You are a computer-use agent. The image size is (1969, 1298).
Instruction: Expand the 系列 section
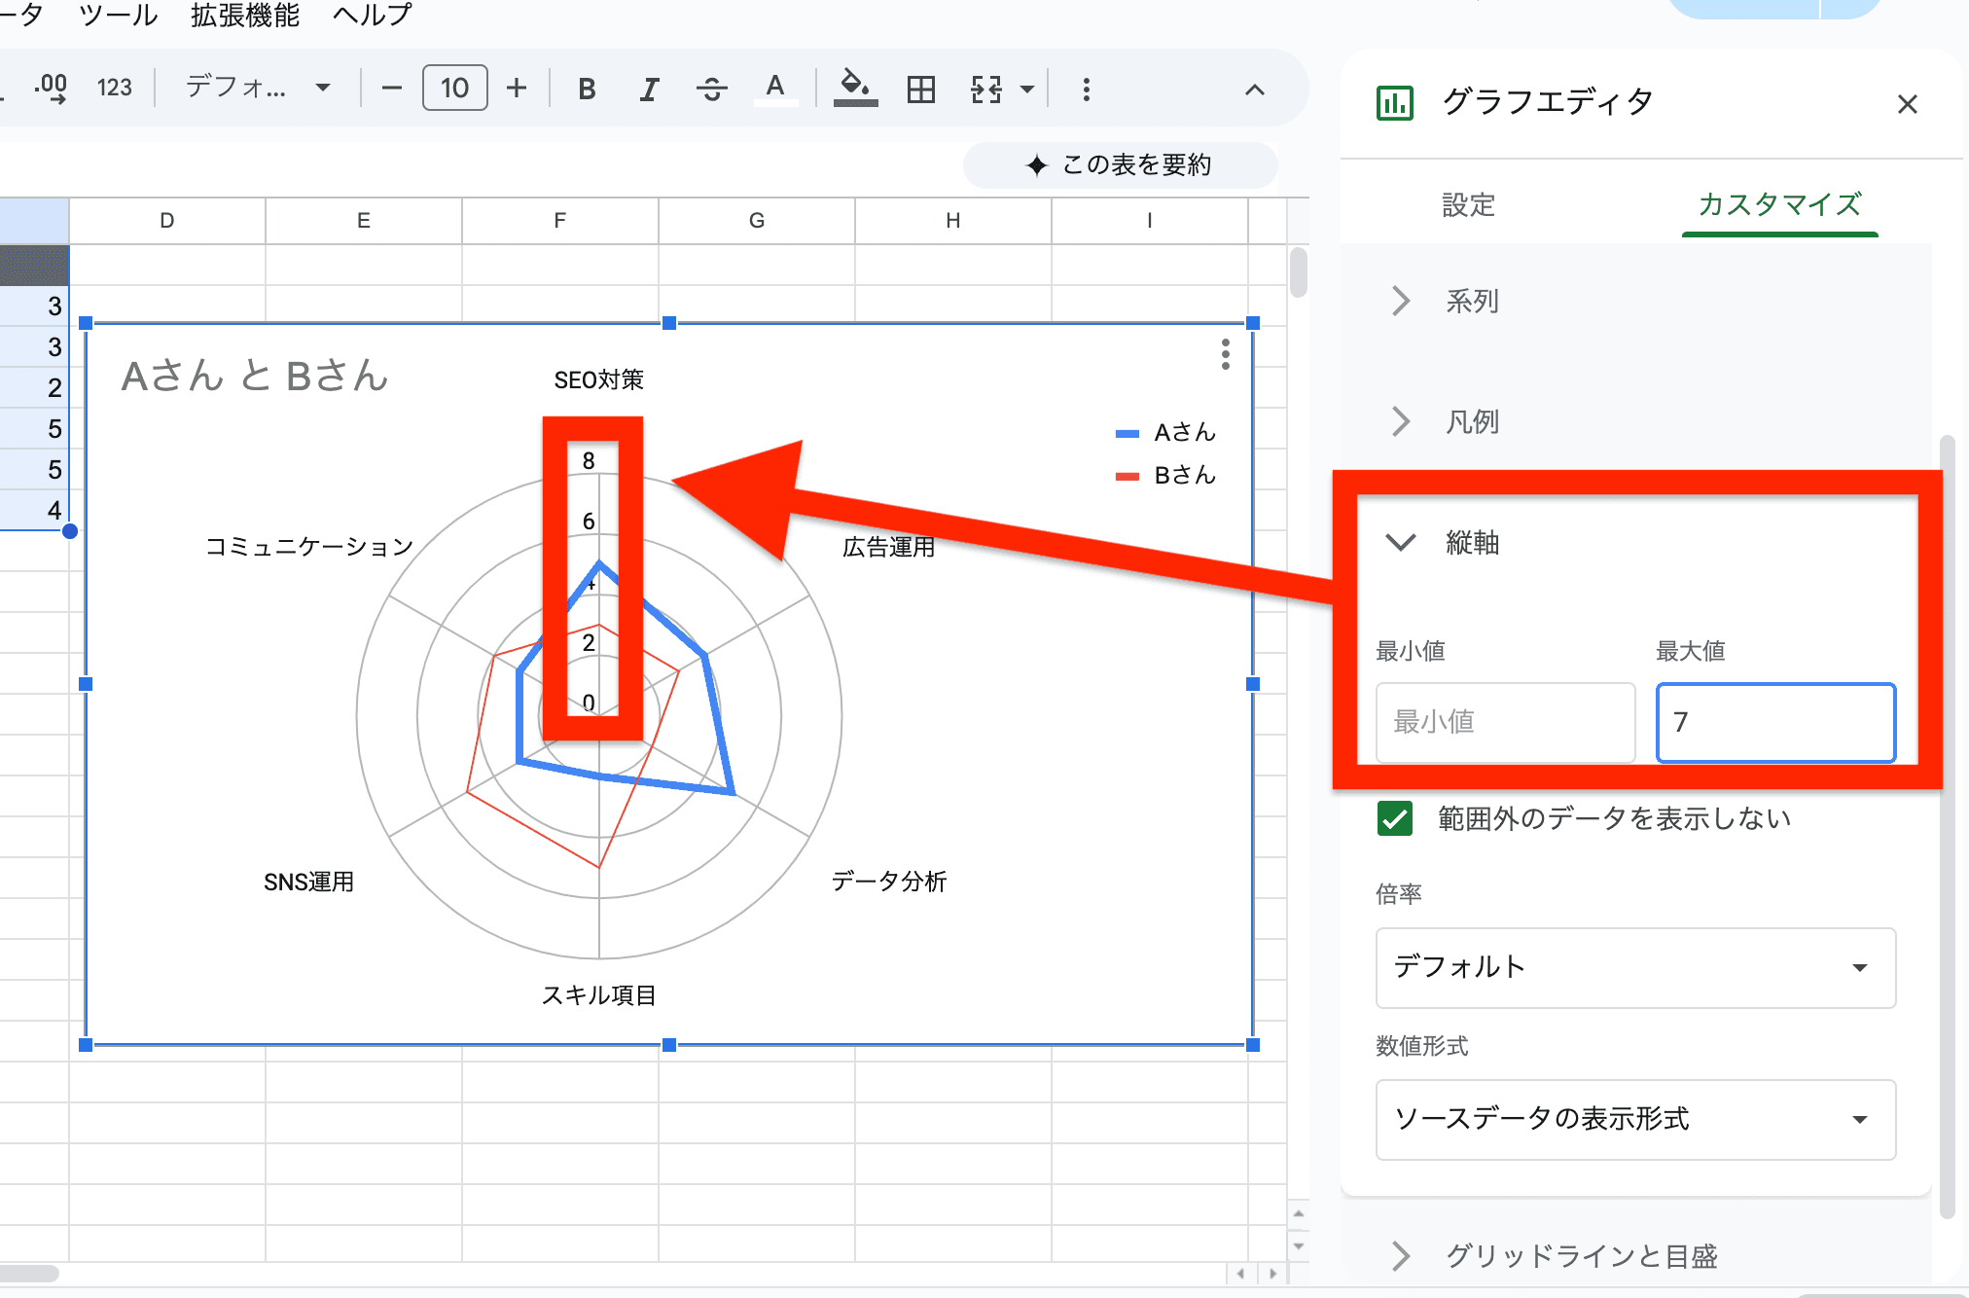pyautogui.click(x=1471, y=302)
